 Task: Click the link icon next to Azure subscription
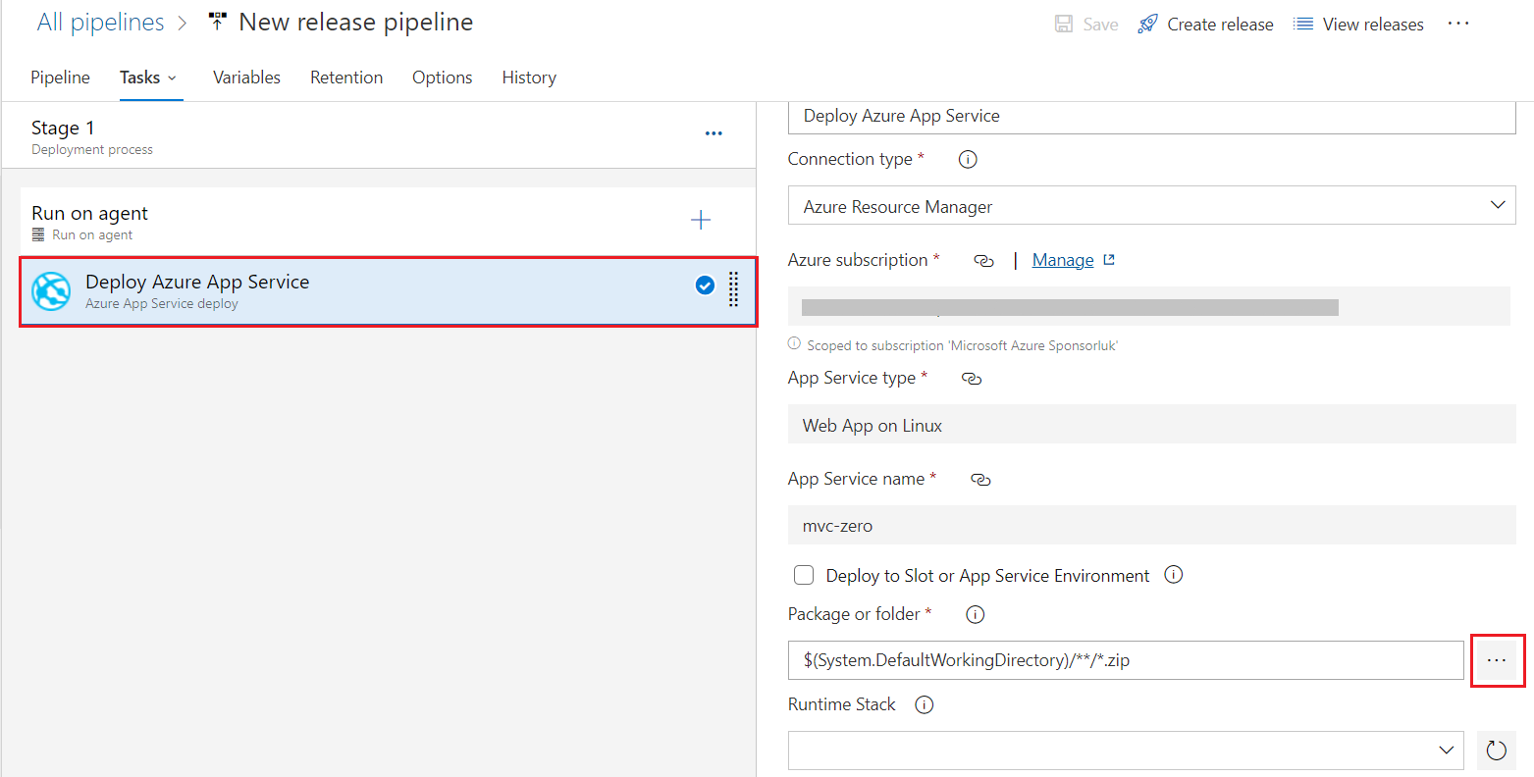[x=983, y=260]
